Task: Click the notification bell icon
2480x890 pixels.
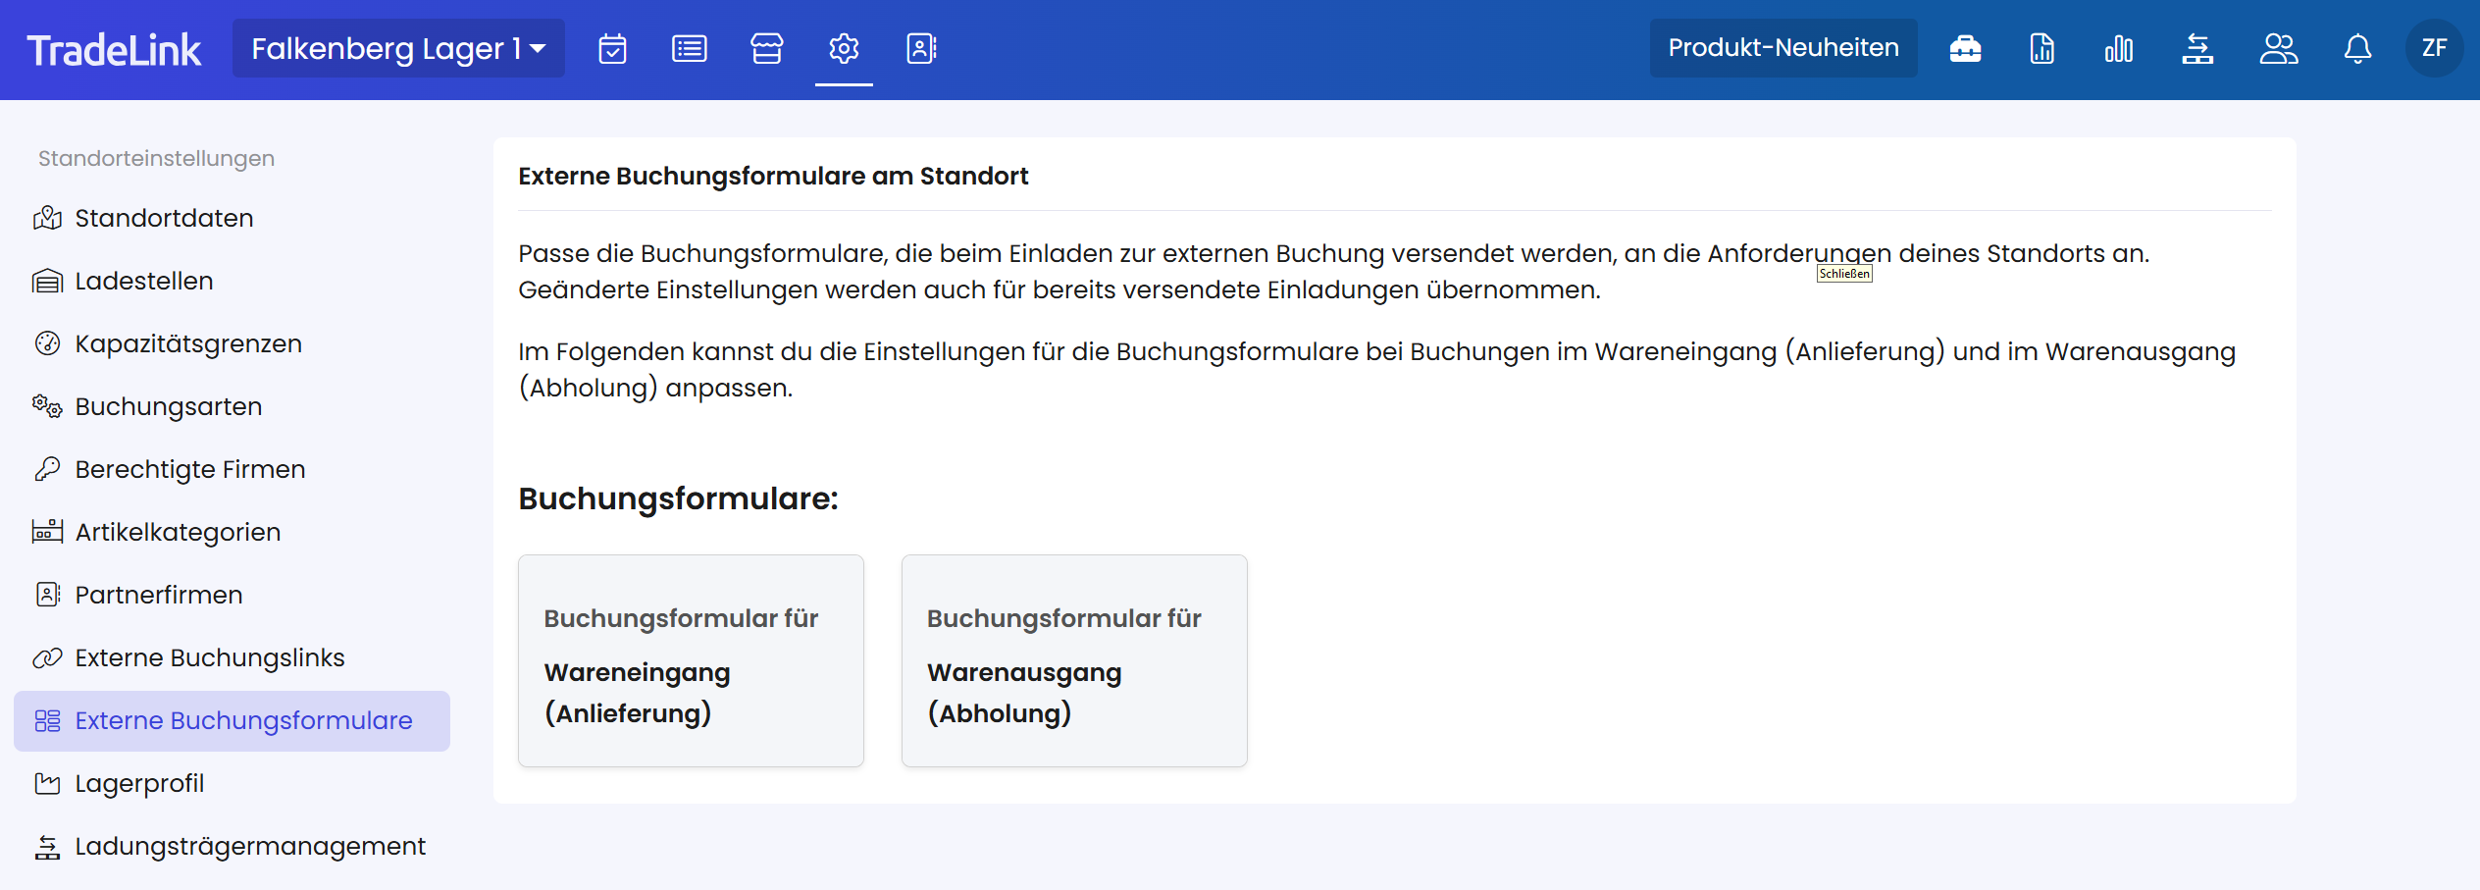Action: (2357, 48)
